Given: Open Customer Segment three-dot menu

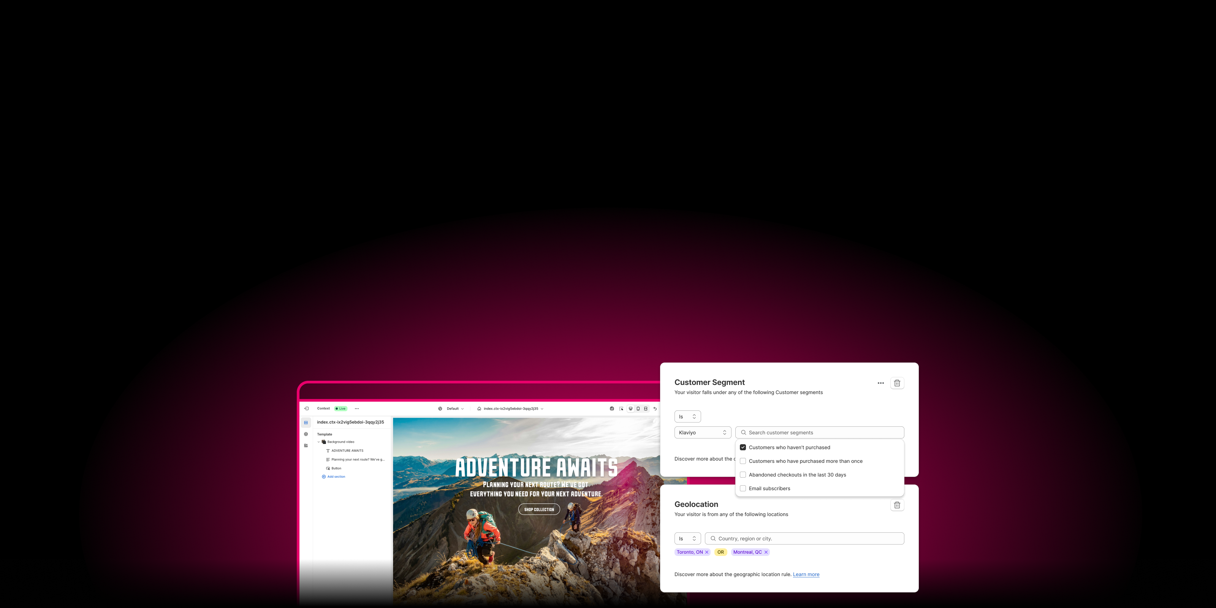Looking at the screenshot, I should (880, 383).
